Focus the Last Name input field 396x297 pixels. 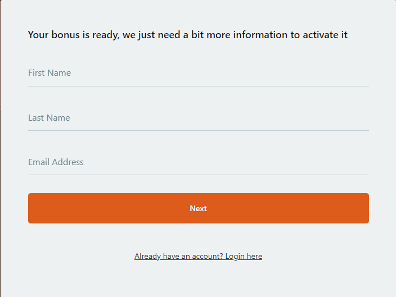point(198,118)
